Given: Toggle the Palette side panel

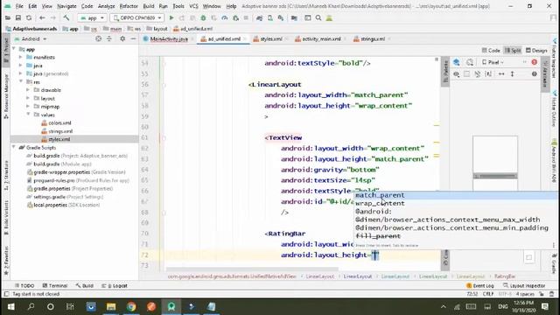Looking at the screenshot, I should [445, 72].
